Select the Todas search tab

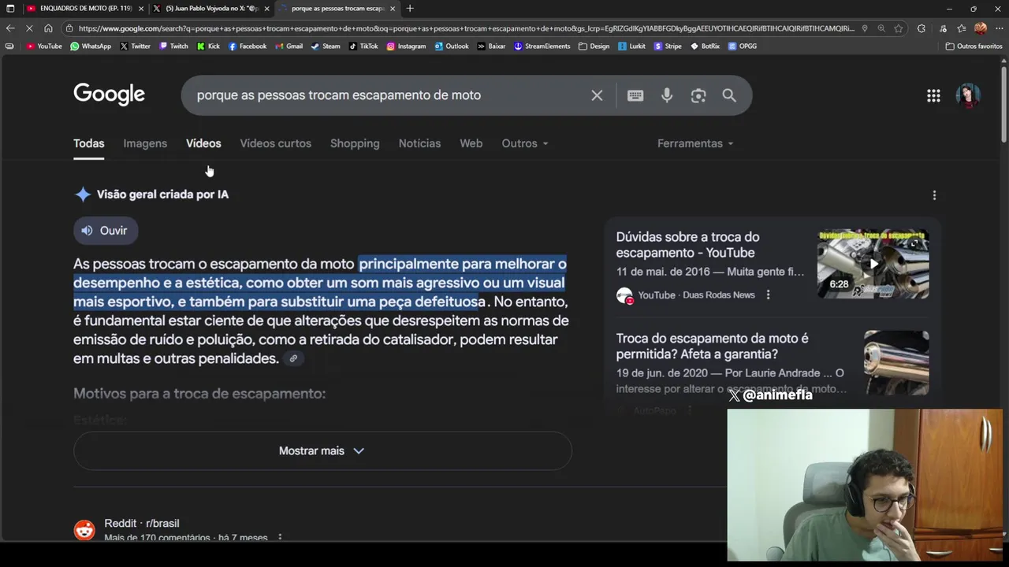89,143
